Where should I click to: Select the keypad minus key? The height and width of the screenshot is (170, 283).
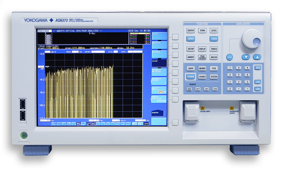coord(247,89)
